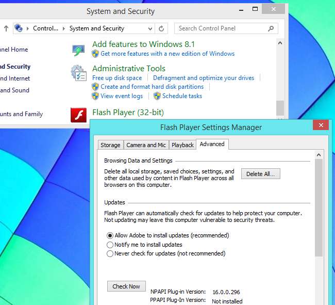Click the Administrative Tools gear icon
The image size is (335, 305).
pyautogui.click(x=78, y=73)
